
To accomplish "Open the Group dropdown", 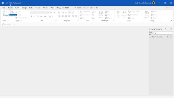I will click(x=132, y=18).
